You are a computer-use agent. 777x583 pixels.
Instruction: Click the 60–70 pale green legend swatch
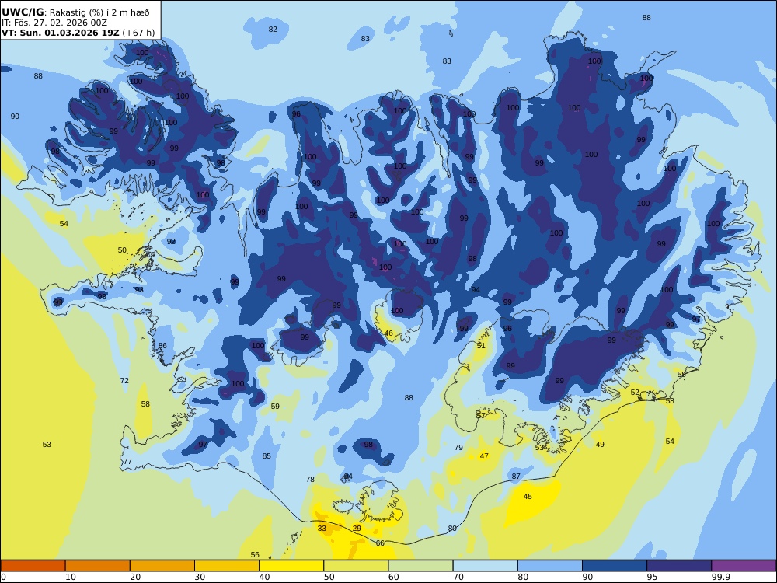pos(420,566)
